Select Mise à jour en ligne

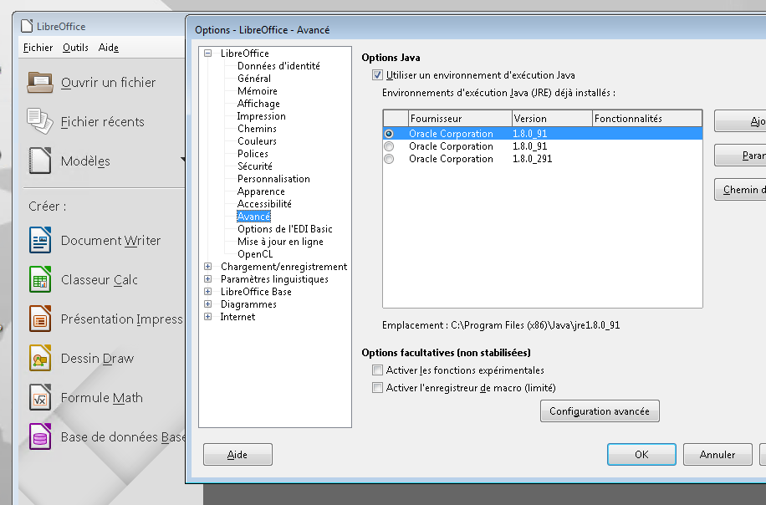tap(280, 242)
